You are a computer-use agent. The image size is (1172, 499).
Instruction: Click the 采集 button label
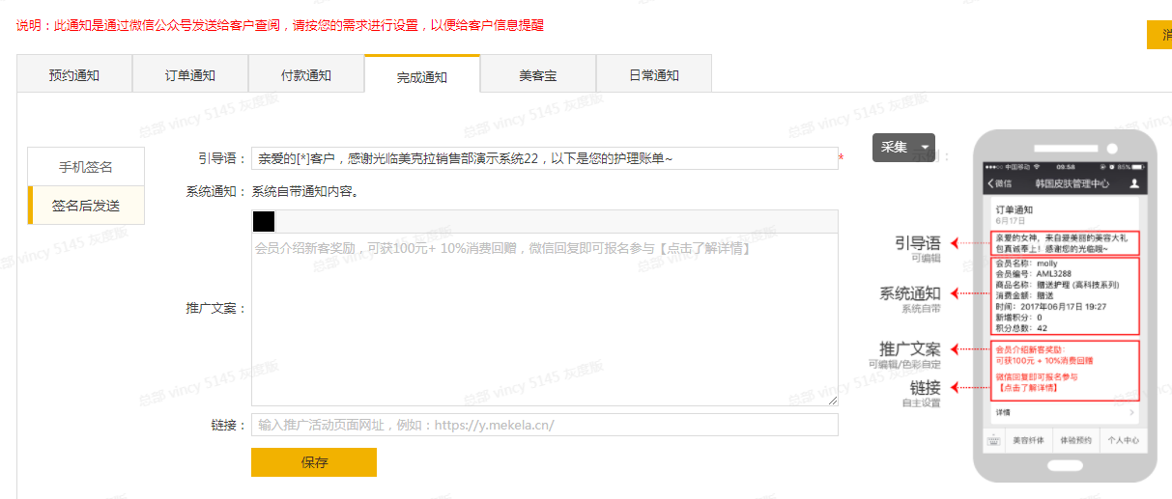(894, 148)
